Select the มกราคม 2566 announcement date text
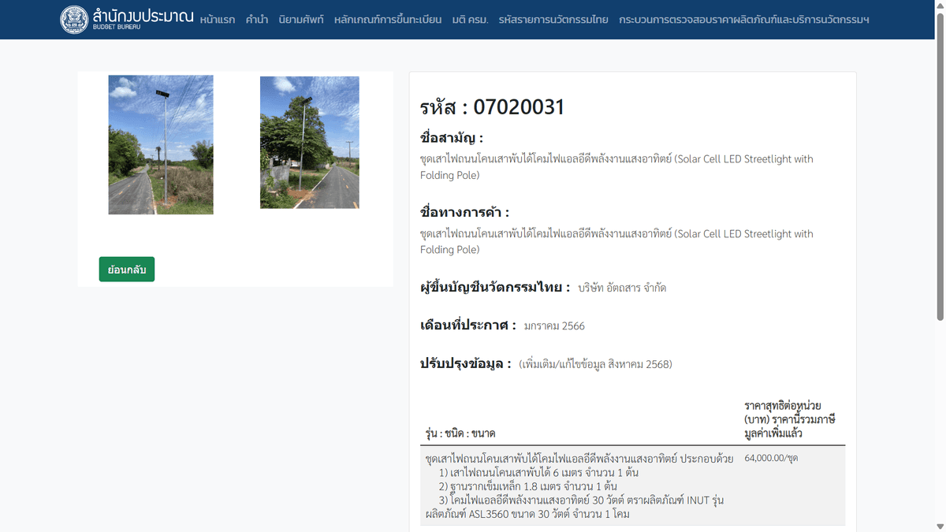 tap(553, 325)
